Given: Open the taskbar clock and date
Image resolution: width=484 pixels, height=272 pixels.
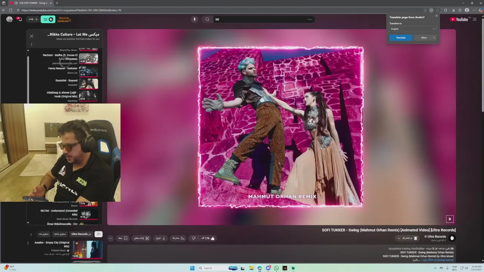Looking at the screenshot, I should point(476,268).
